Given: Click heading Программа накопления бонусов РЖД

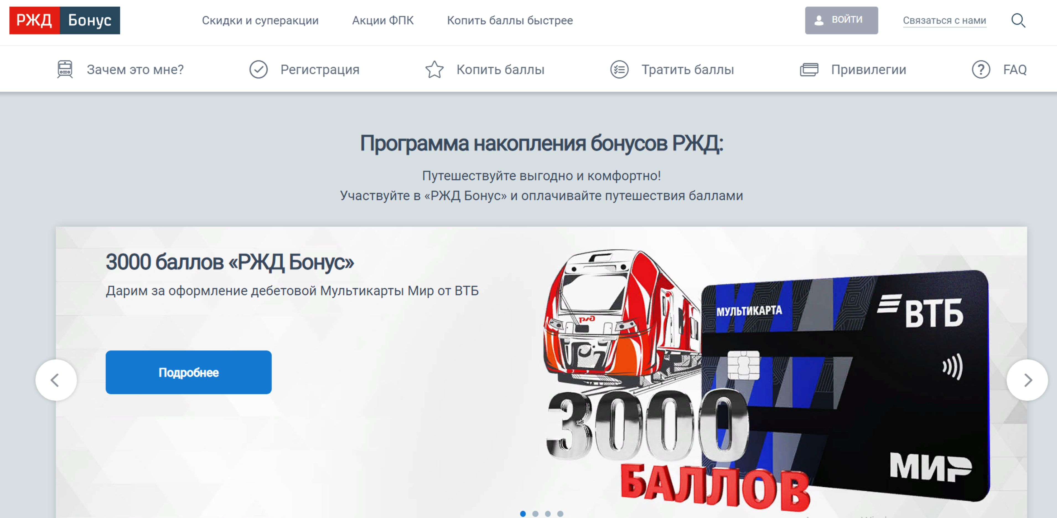Looking at the screenshot, I should coord(541,143).
